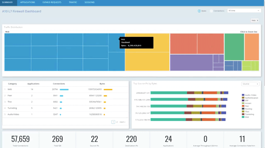The width and height of the screenshot is (265, 148).
Task: Toggle Audio/Video legend swatch
Action: click(243, 95)
